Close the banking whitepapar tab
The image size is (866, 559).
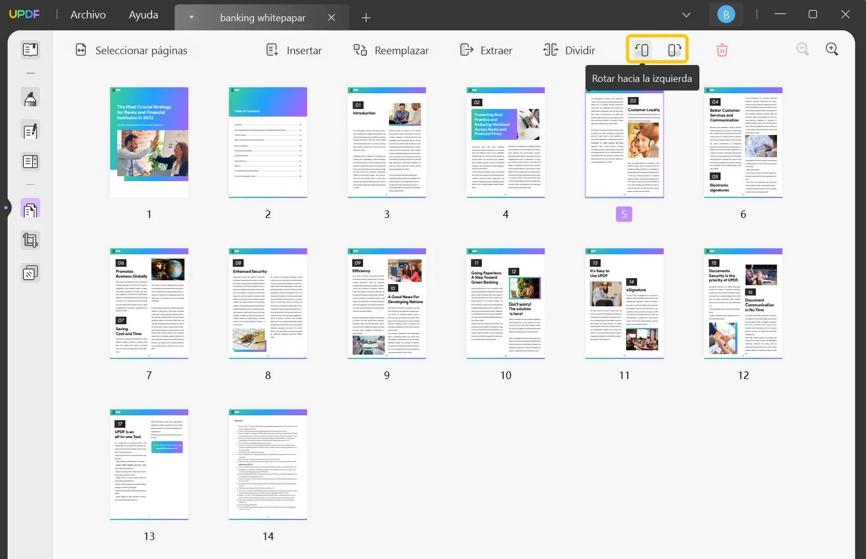[x=332, y=17]
